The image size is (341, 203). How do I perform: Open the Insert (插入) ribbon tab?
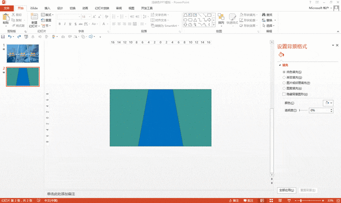point(47,8)
